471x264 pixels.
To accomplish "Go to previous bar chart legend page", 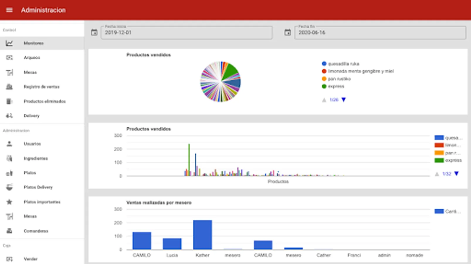I will pyautogui.click(x=437, y=174).
